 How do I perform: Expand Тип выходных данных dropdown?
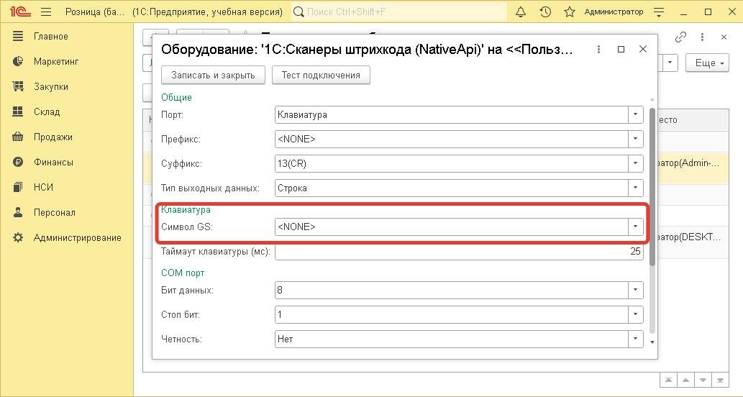(x=635, y=188)
